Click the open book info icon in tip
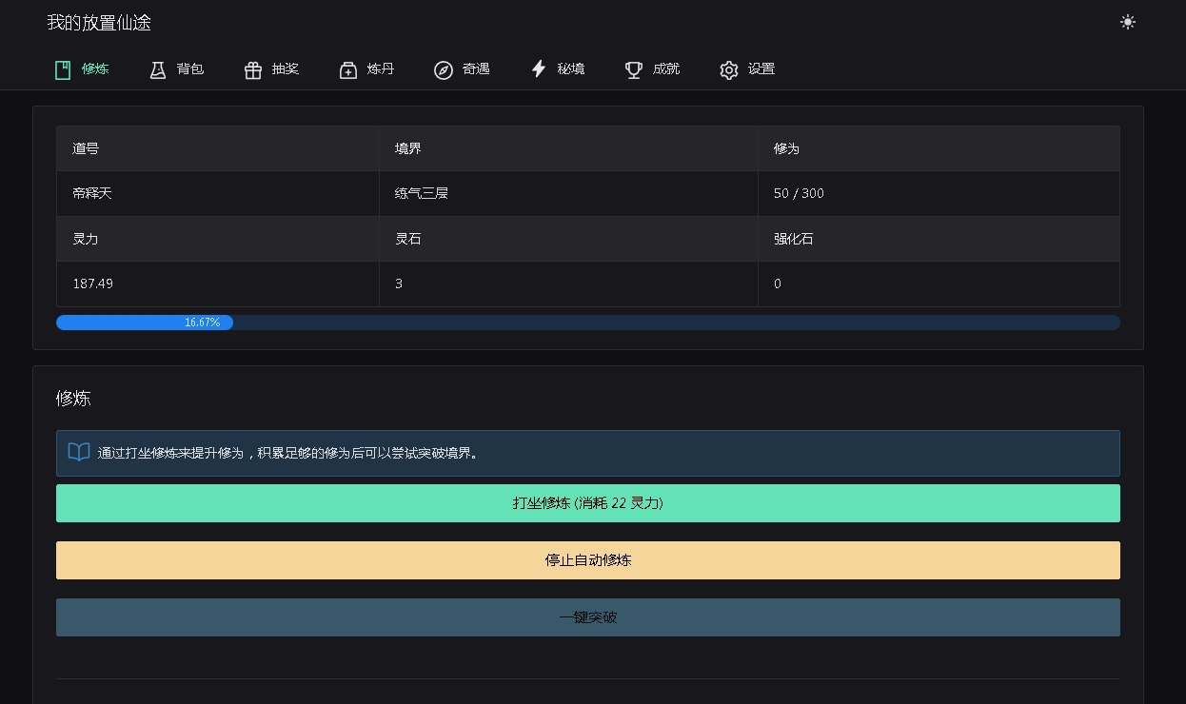 tap(79, 453)
